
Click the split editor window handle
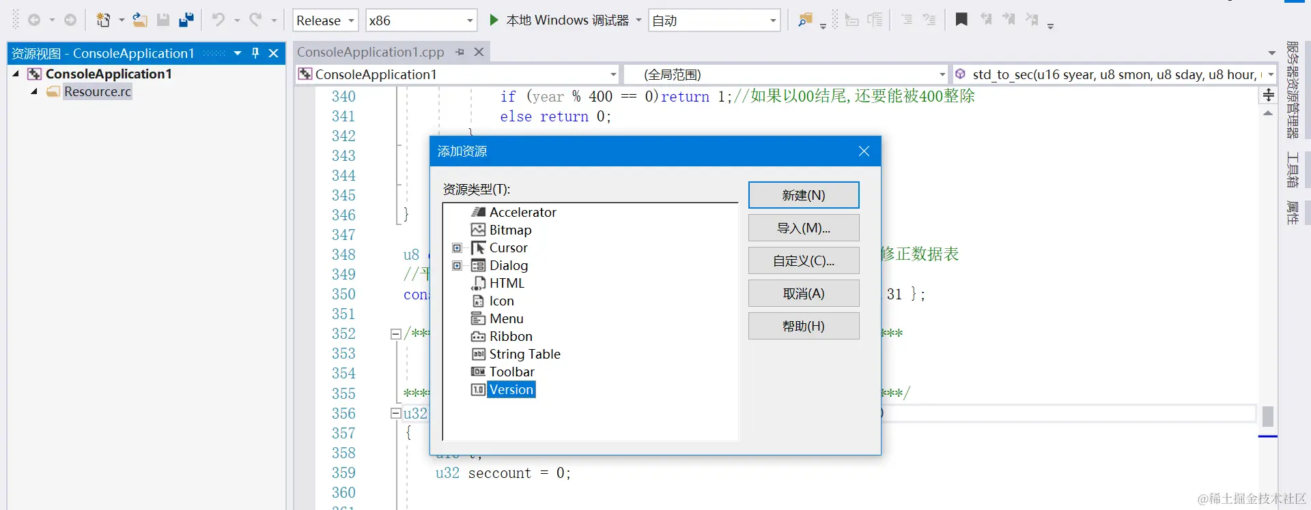[x=1269, y=95]
